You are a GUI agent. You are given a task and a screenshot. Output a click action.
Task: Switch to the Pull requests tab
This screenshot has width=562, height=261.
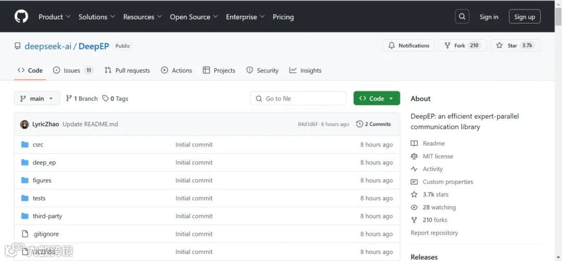[127, 70]
